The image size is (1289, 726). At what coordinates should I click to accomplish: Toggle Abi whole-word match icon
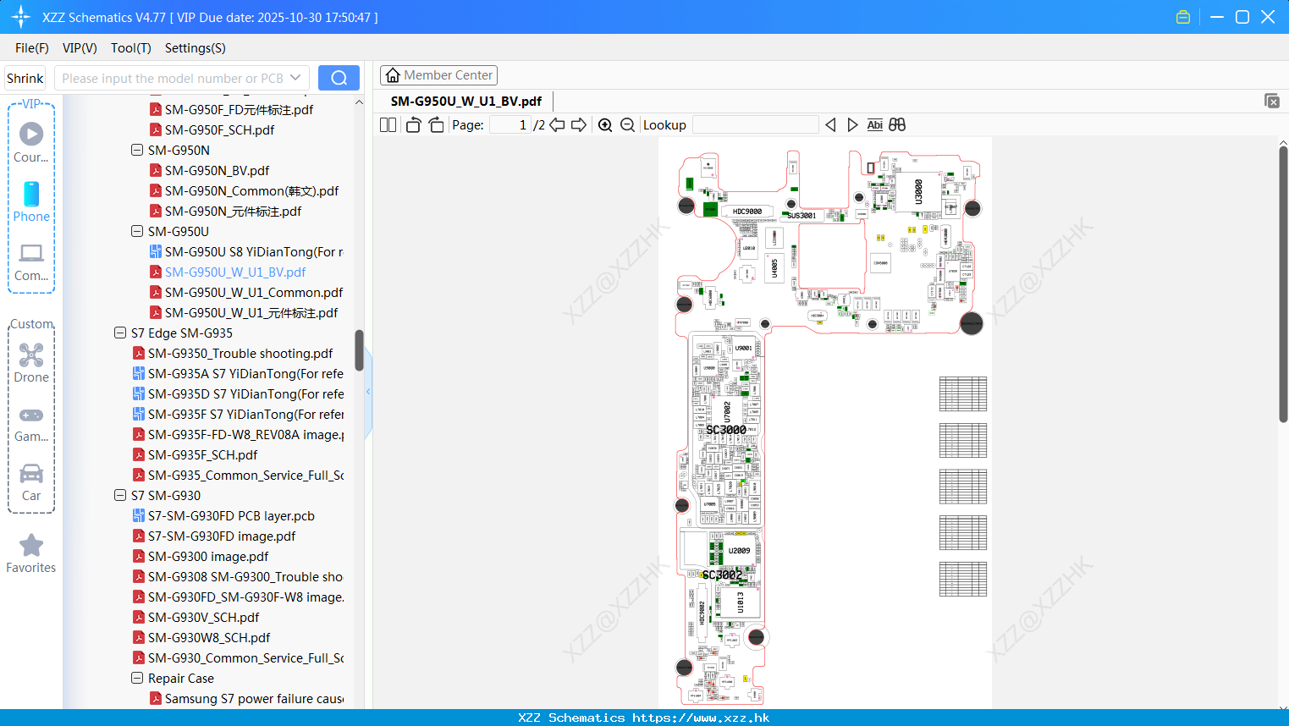coord(874,124)
